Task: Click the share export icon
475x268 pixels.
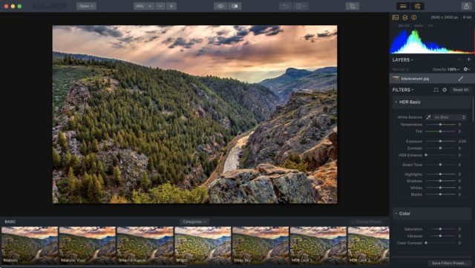Action: click(x=467, y=6)
